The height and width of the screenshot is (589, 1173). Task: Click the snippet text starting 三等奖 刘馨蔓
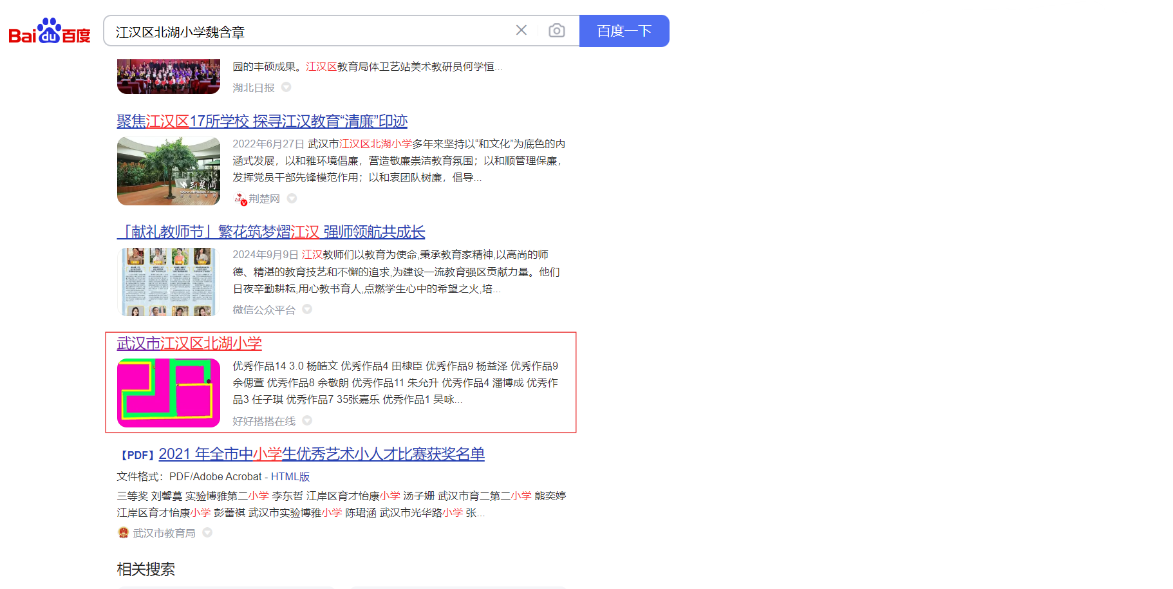pyautogui.click(x=342, y=504)
